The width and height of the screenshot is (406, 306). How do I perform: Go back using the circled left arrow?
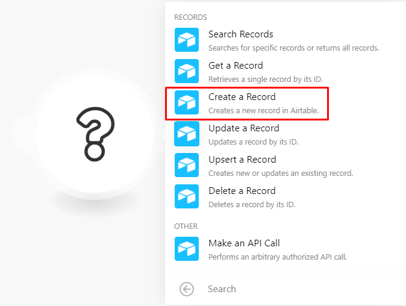pyautogui.click(x=187, y=289)
